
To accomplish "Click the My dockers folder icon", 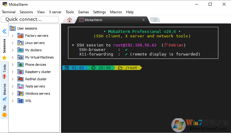I will 21,50.
